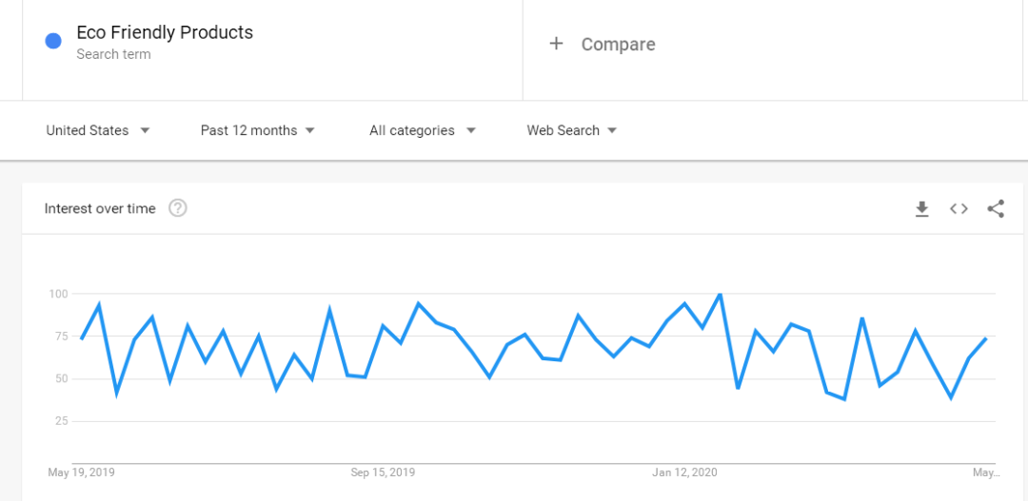
Task: Click the Jan 12, 2020 date label
Action: (x=684, y=472)
